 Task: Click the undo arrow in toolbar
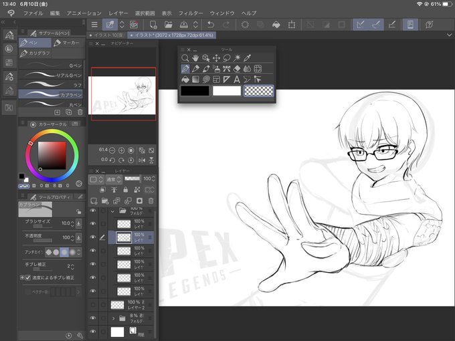click(x=211, y=25)
